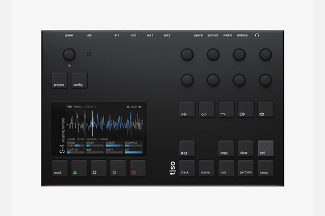Click the headphone jack icon label
Viewport: 325px width, 216px height.
257,35
